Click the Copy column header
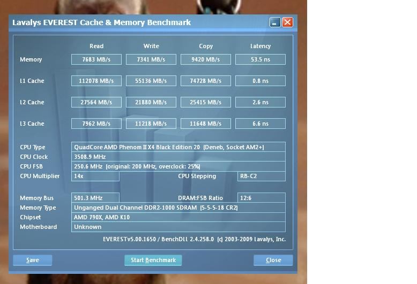417x284 pixels. pyautogui.click(x=206, y=46)
